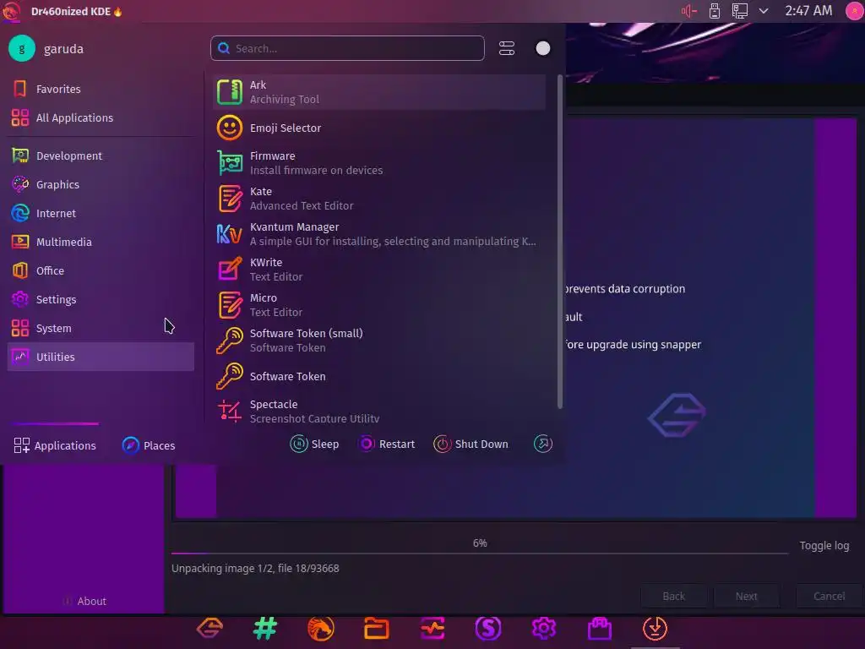Screen dimensions: 865x649
Task: Click garuda user avatar
Action: click(x=21, y=48)
